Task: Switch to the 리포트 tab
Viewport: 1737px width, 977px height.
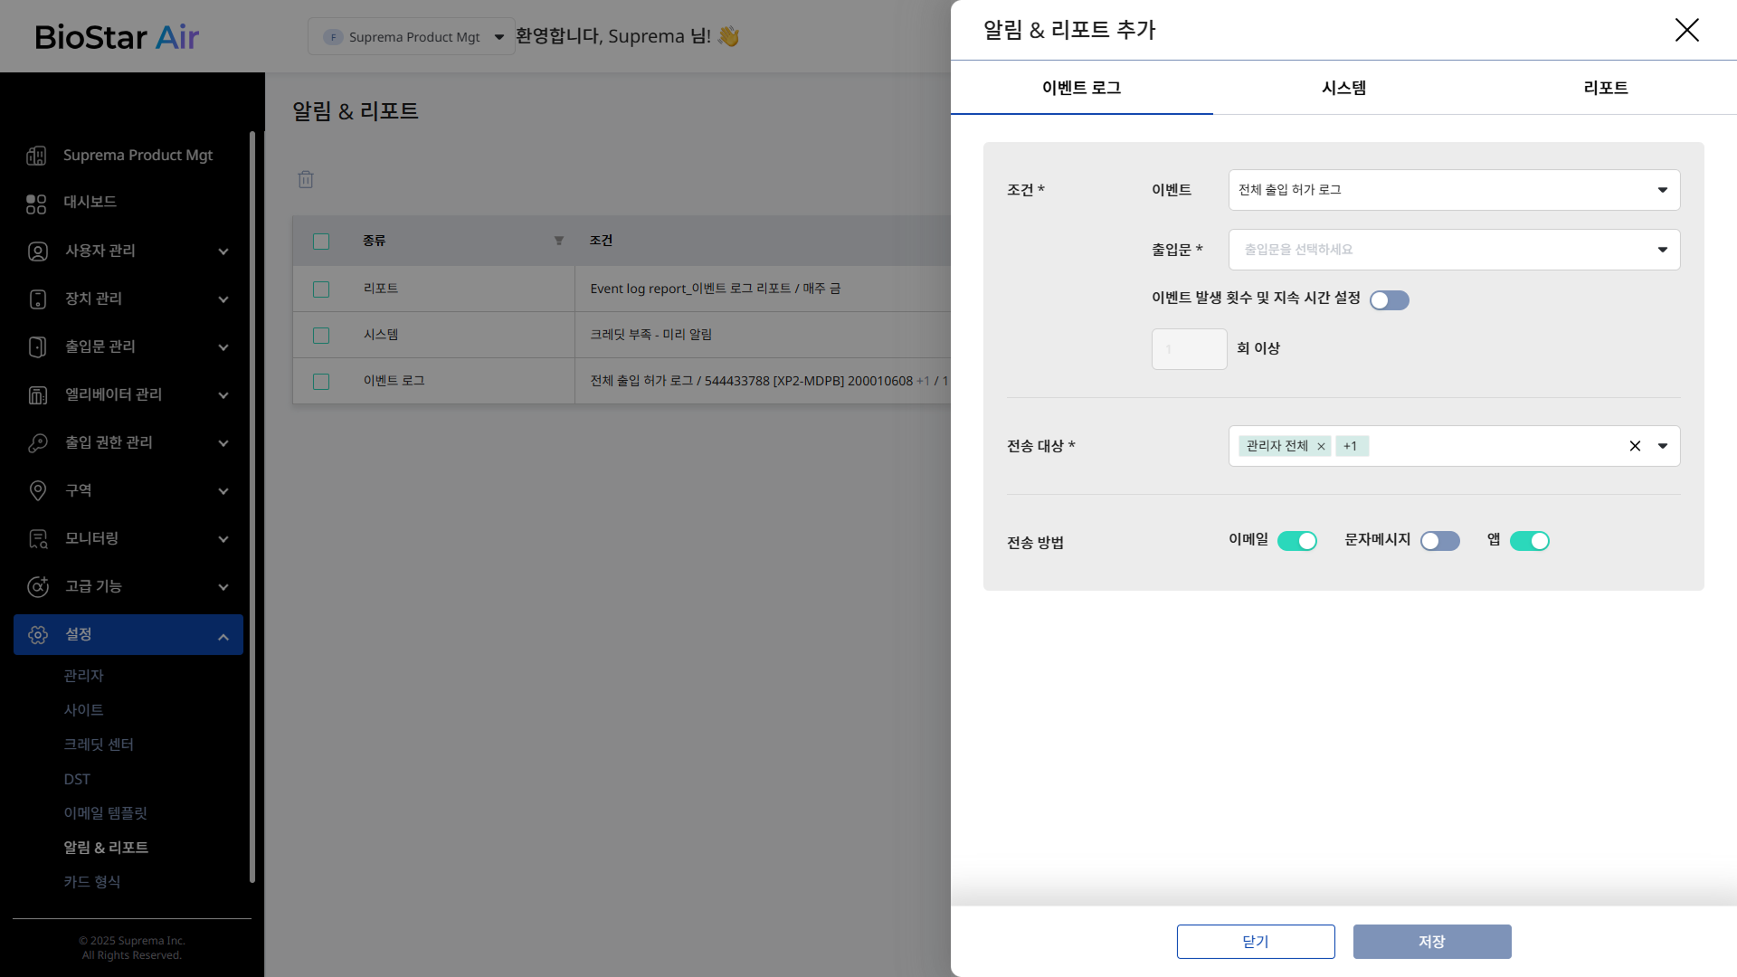Action: [x=1605, y=88]
